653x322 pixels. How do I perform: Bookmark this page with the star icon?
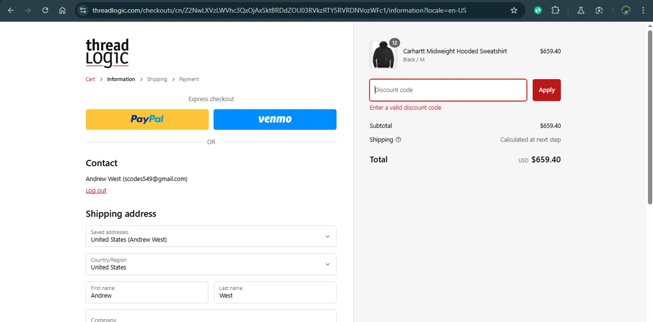pos(514,10)
